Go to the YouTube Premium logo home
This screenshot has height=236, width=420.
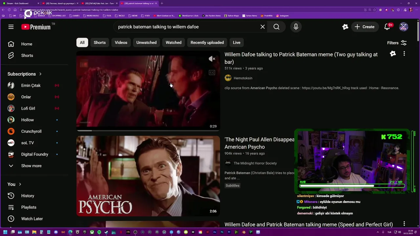click(36, 27)
